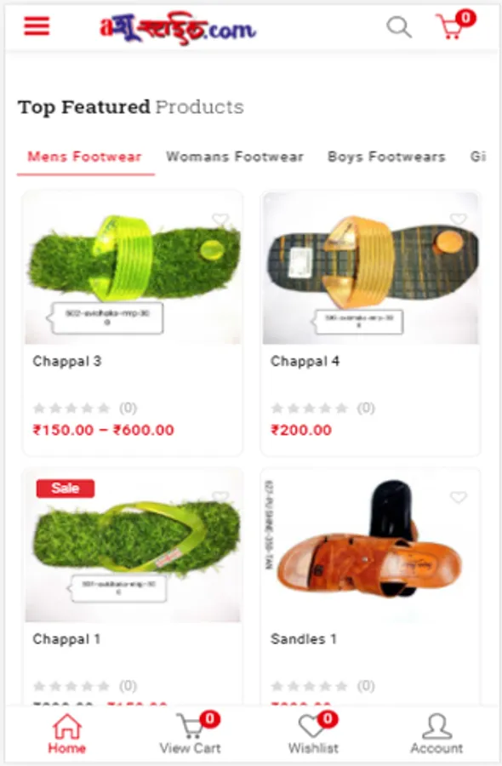
Task: Open the Chappal 4 product title
Action: tap(305, 361)
